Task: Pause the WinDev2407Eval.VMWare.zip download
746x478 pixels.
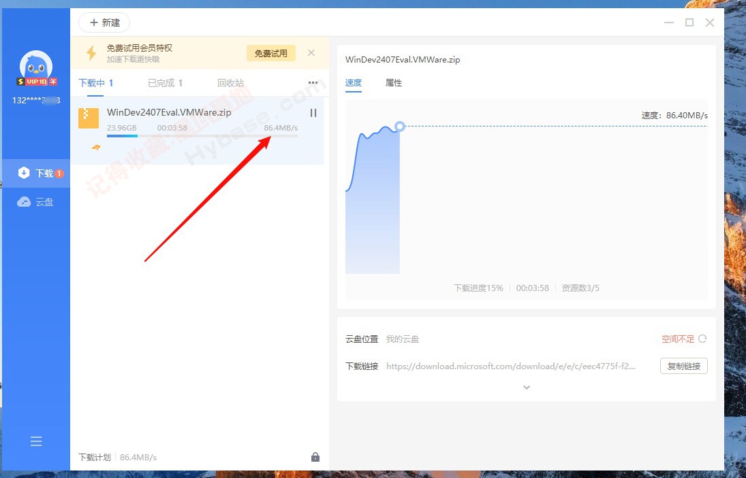Action: tap(313, 113)
